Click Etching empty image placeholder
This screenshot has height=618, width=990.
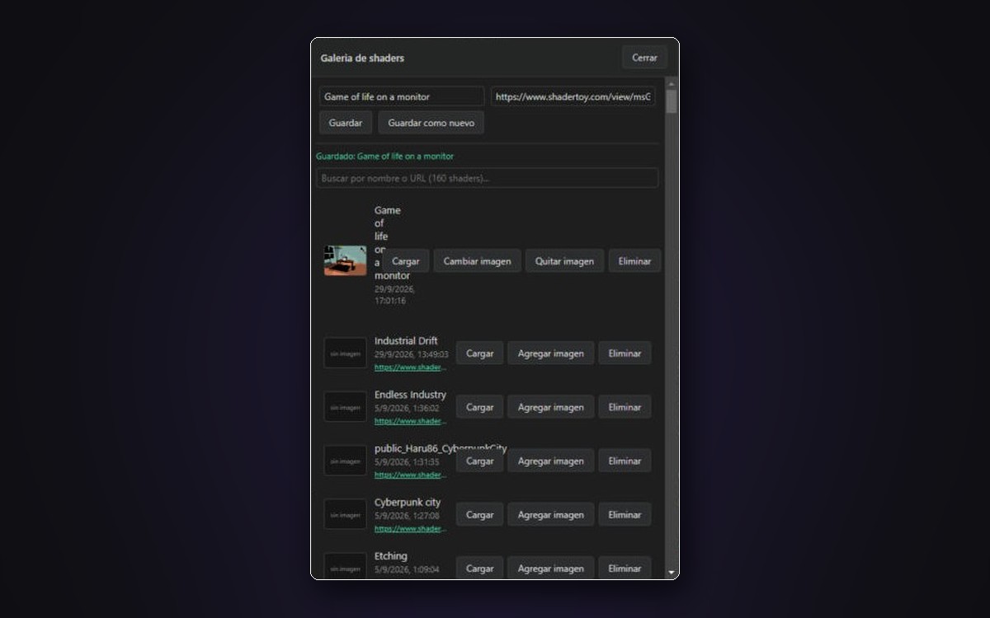coord(345,566)
